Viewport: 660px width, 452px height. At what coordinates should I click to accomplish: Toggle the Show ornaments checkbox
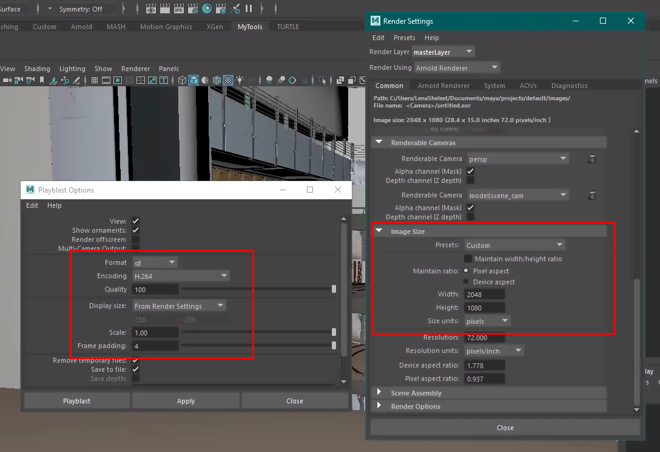(136, 230)
